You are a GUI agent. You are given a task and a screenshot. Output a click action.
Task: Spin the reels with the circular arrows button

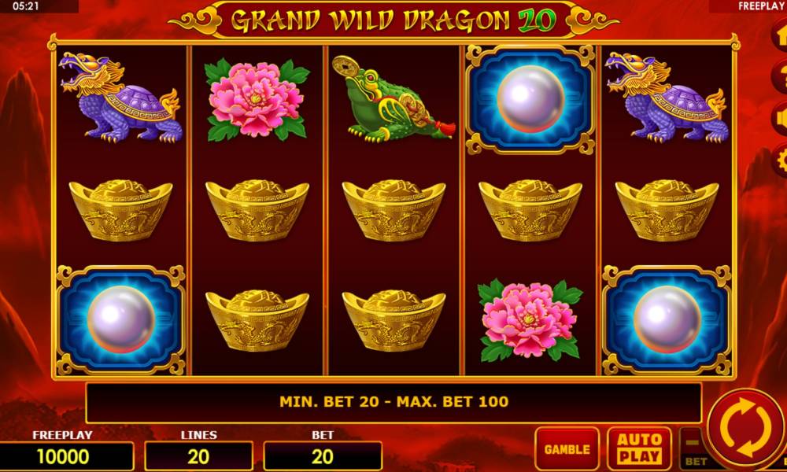[x=746, y=430]
